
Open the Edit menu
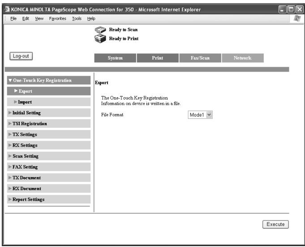tap(26, 18)
